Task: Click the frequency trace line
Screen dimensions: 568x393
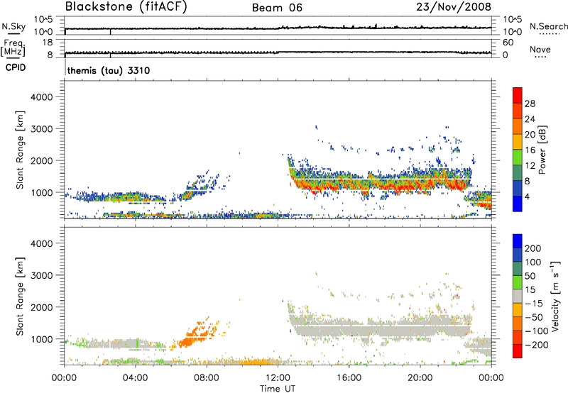Action: pos(278,52)
